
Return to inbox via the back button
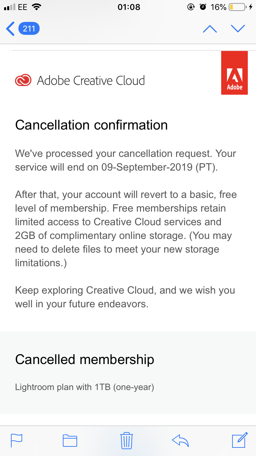click(10, 28)
